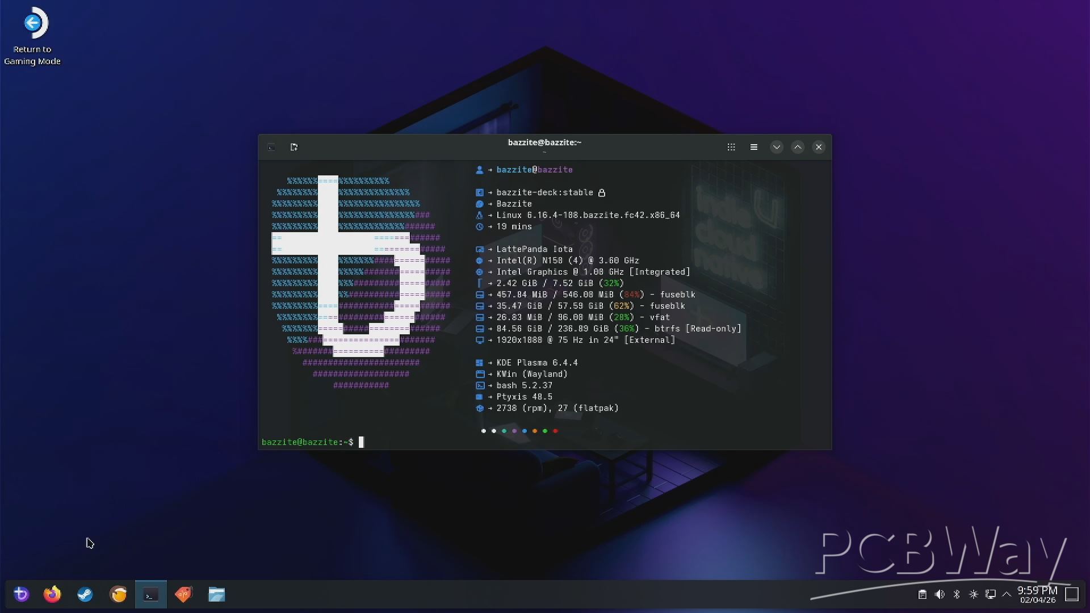Open new tab in terminal header

point(294,147)
